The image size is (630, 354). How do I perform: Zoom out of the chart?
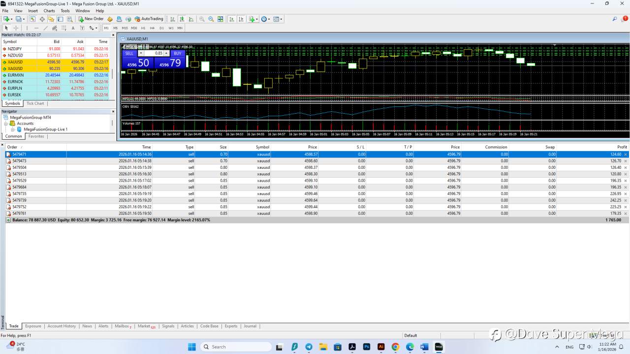point(211,19)
